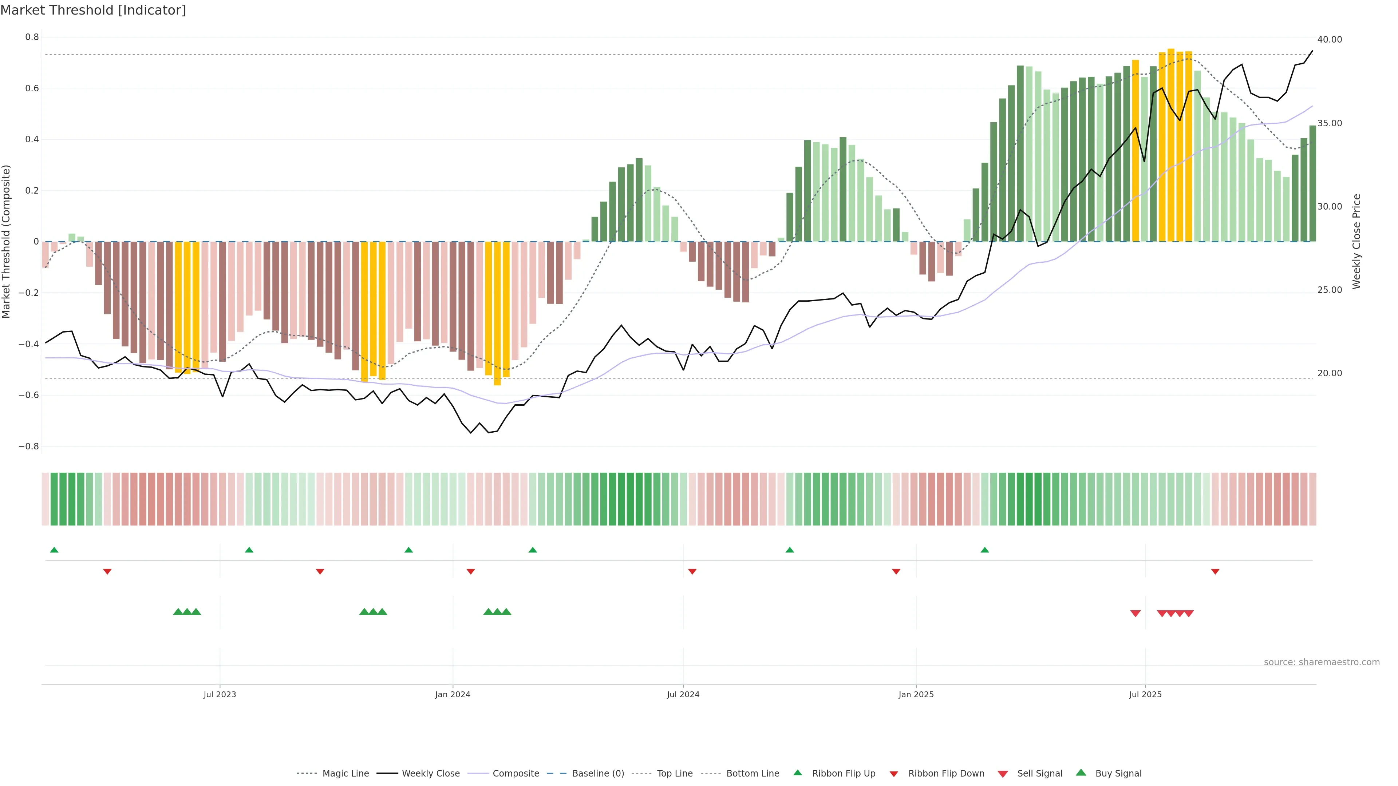
Task: Click the last ribbon flip down marker
Action: pos(1215,572)
